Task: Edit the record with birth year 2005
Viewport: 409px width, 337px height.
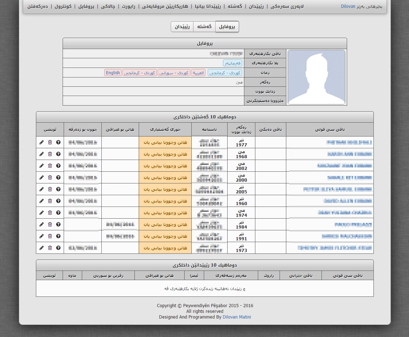Action: (x=42, y=189)
